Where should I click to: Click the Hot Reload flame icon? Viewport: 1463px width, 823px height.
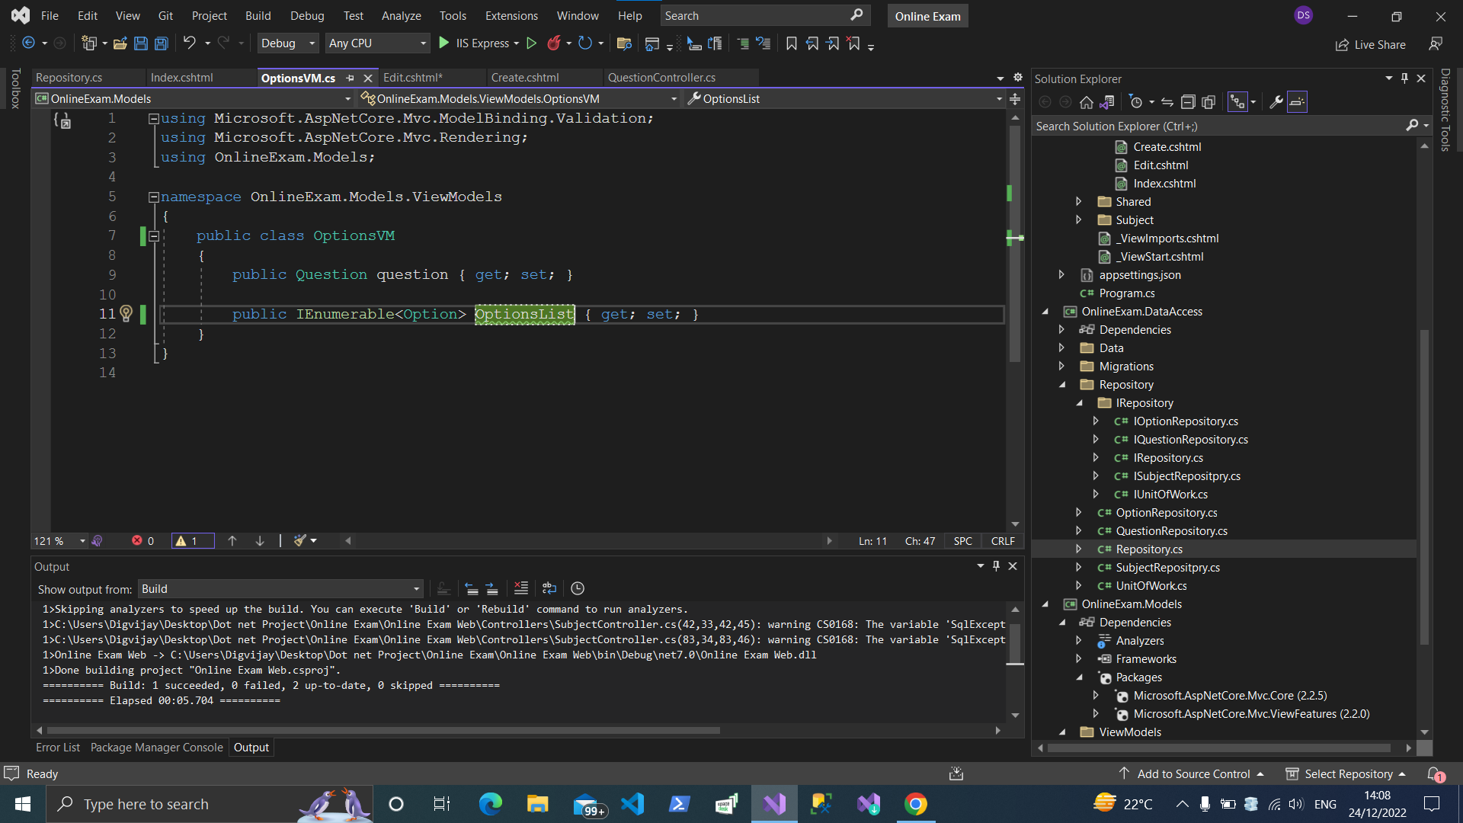(554, 43)
